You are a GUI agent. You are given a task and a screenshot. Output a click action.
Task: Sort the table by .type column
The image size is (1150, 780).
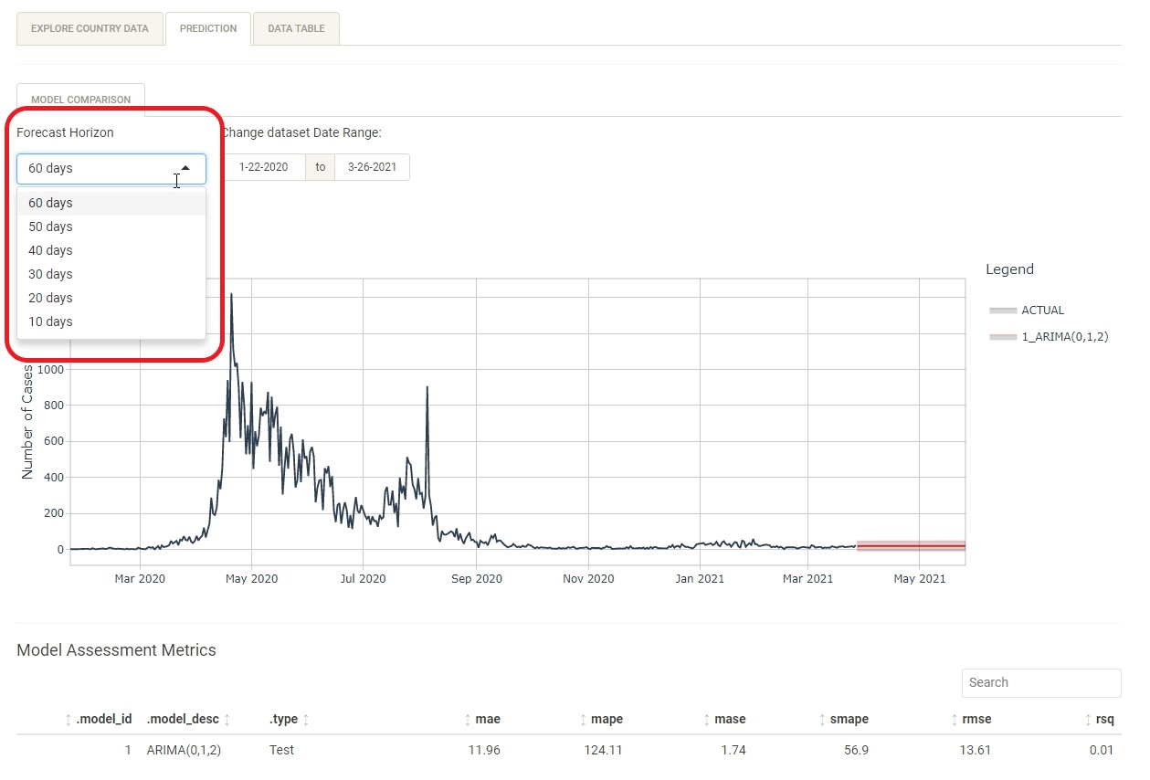coord(306,720)
